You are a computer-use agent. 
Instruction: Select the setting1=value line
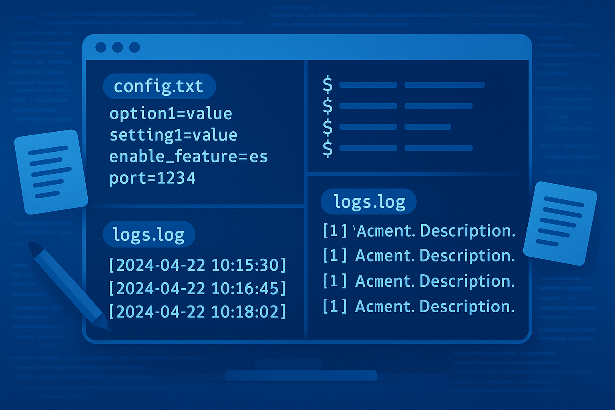(173, 135)
